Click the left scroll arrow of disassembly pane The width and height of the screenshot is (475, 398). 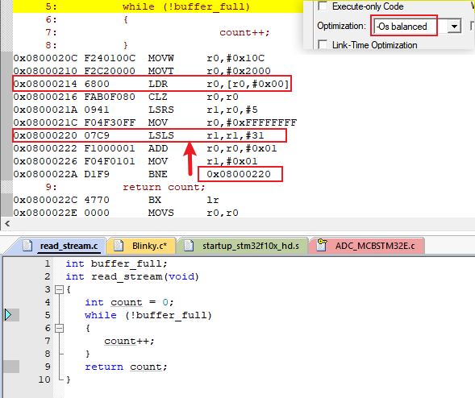pos(7,224)
